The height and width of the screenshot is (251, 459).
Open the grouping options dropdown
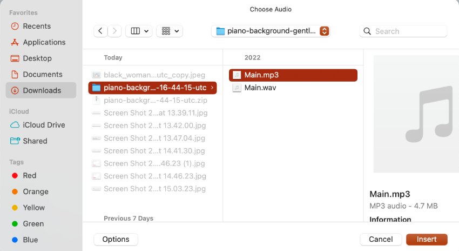tap(170, 31)
